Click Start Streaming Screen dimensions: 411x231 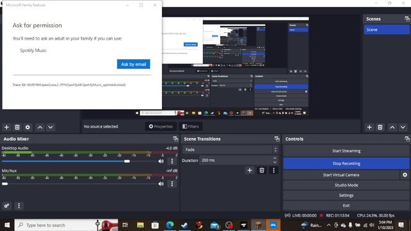346,151
